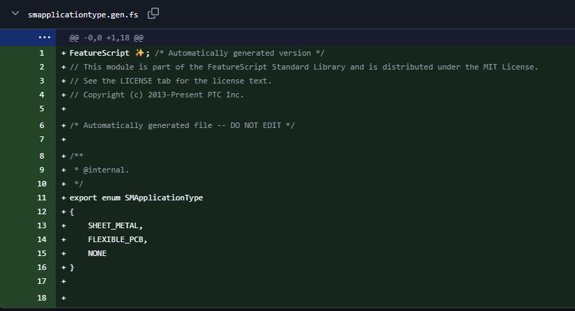Click line number 3 in the diff
This screenshot has height=311, width=575.
[42, 81]
